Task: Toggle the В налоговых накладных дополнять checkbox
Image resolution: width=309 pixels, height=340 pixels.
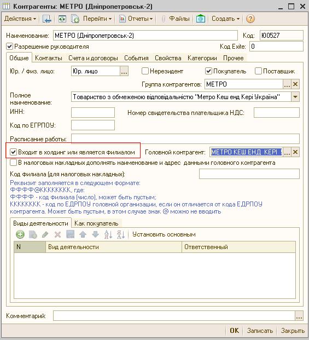Action: pyautogui.click(x=13, y=163)
